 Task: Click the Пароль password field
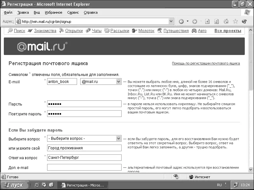(x=84, y=104)
